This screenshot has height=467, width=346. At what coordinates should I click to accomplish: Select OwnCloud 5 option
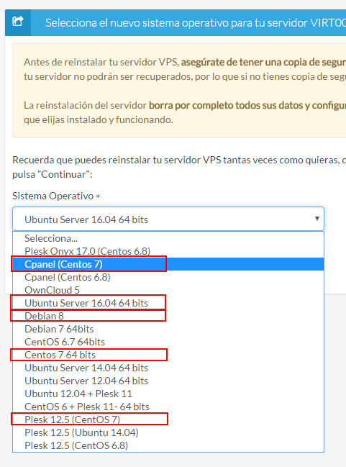[168, 290]
